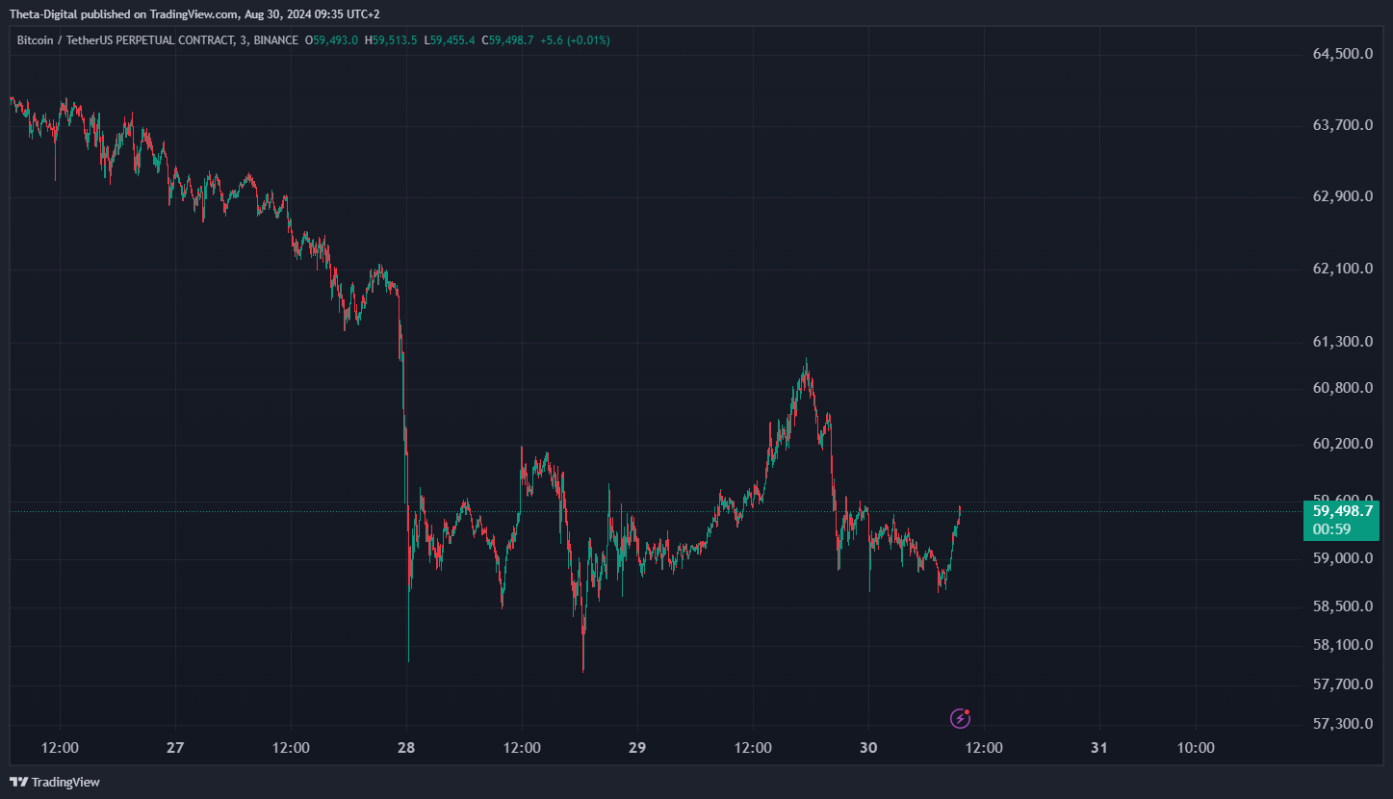Click the date label 29 on time axis
This screenshot has height=799, width=1393.
[x=637, y=748]
